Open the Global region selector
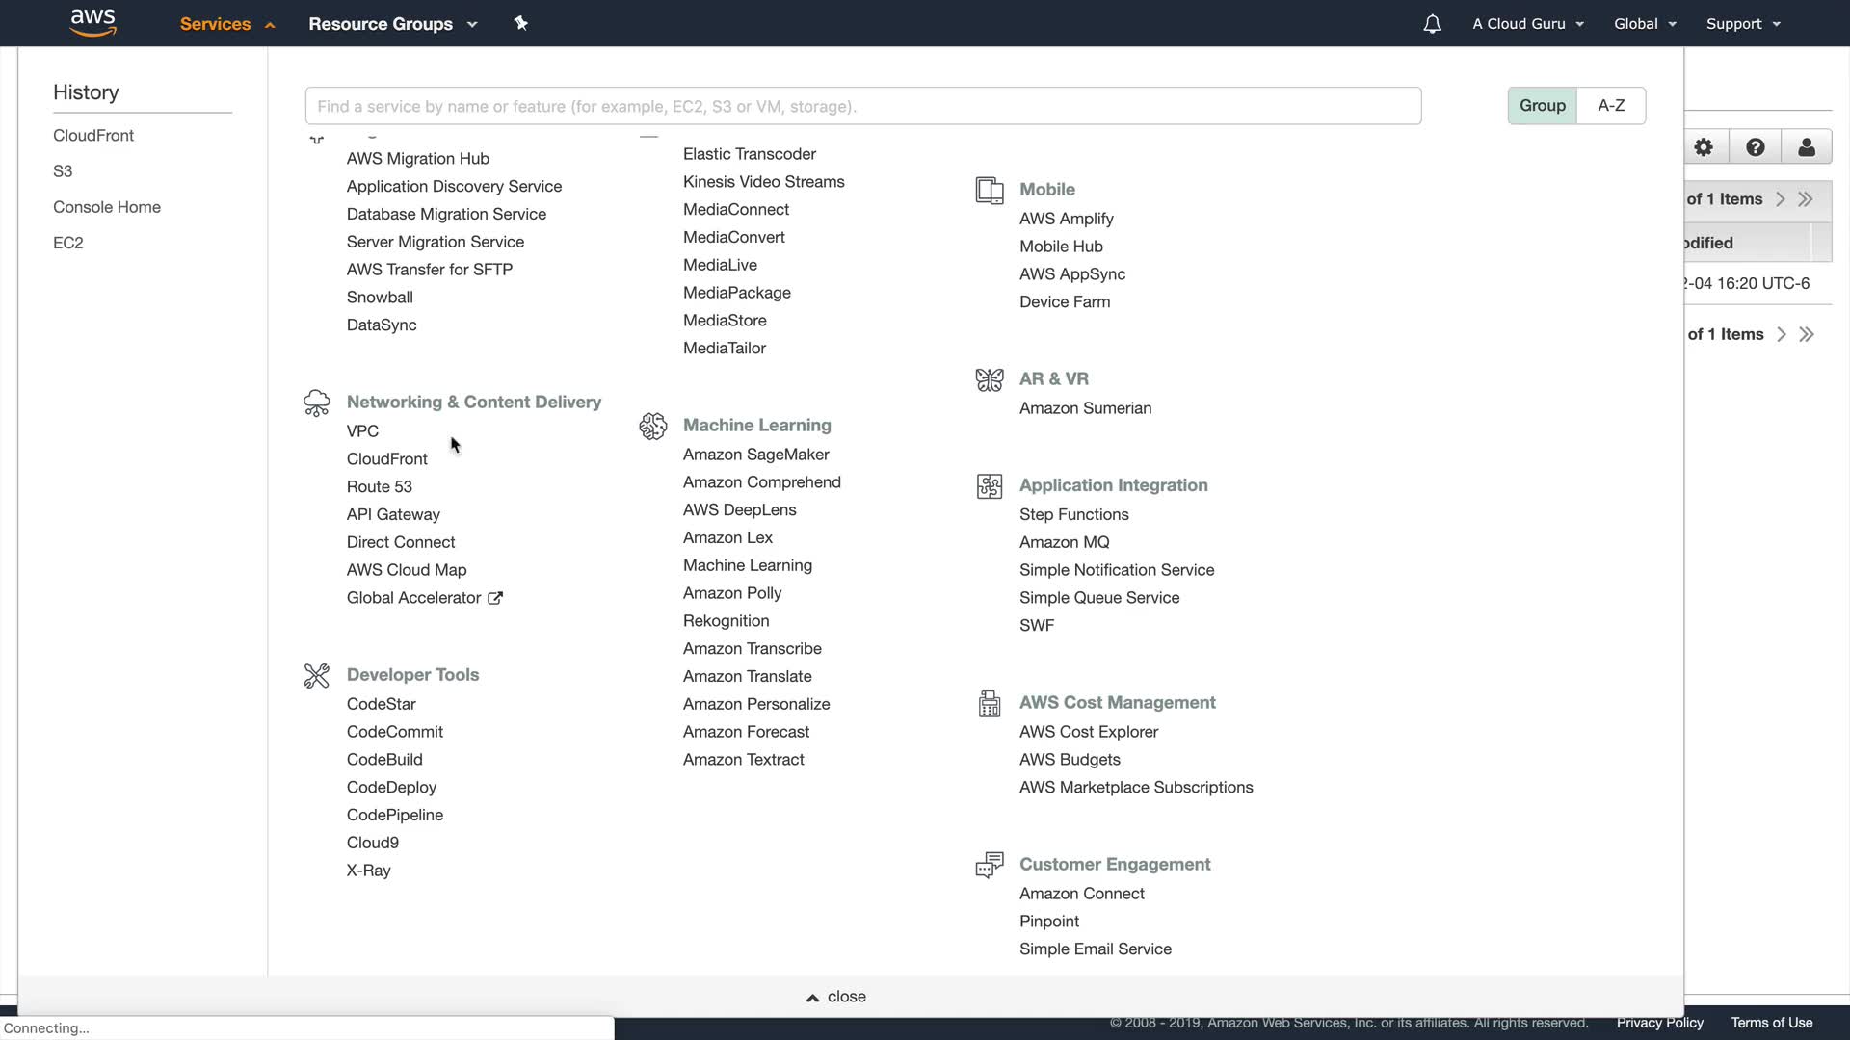 pos(1645,24)
